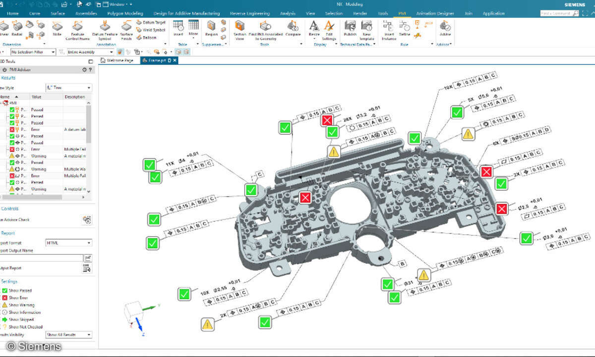This screenshot has height=357, width=595.
Task: Browse for report output name
Action: [88, 258]
